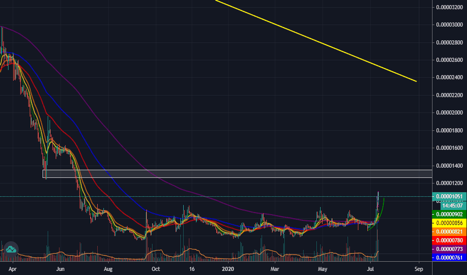Click price axis label 0.00002400

tap(449, 77)
